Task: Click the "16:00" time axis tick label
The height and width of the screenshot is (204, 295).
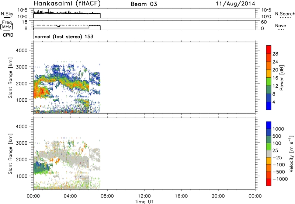Action: (x=181, y=196)
